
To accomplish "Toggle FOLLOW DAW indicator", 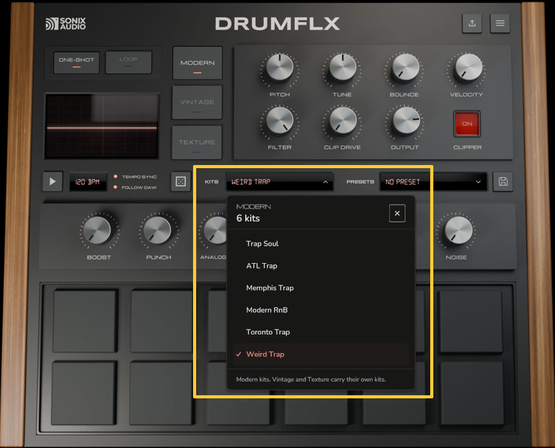I will pyautogui.click(x=135, y=187).
